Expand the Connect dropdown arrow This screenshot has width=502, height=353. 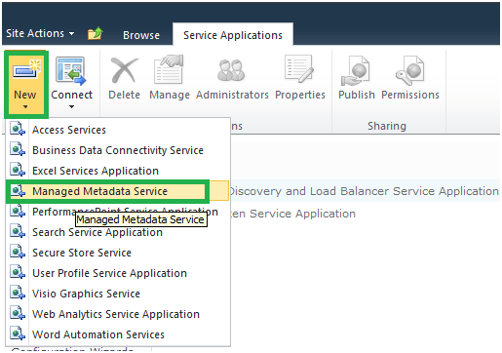pos(71,106)
